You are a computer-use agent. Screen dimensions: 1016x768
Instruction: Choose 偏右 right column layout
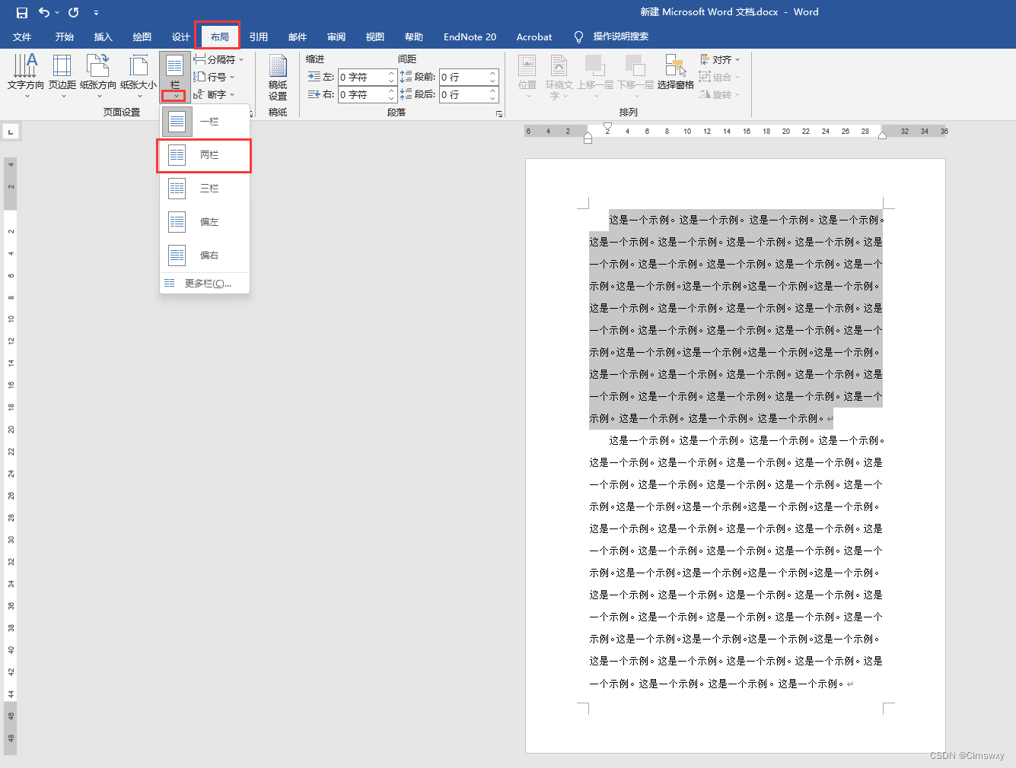(205, 255)
